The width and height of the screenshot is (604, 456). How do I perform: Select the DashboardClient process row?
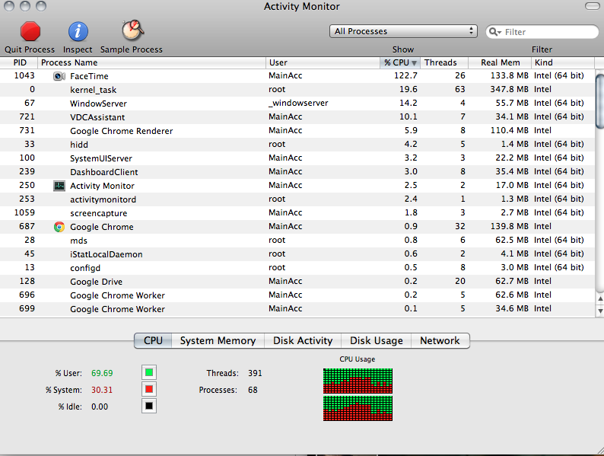point(297,171)
